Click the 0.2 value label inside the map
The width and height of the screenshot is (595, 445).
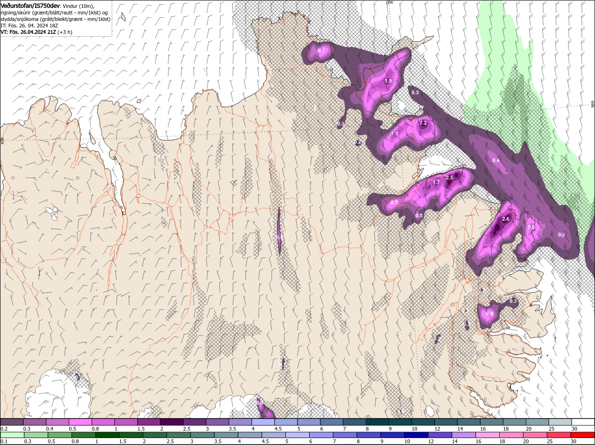[x=358, y=142]
